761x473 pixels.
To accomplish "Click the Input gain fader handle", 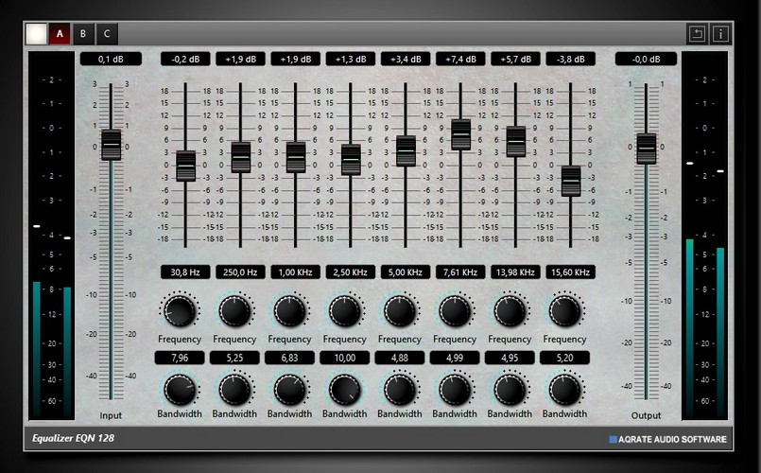I will coord(112,145).
